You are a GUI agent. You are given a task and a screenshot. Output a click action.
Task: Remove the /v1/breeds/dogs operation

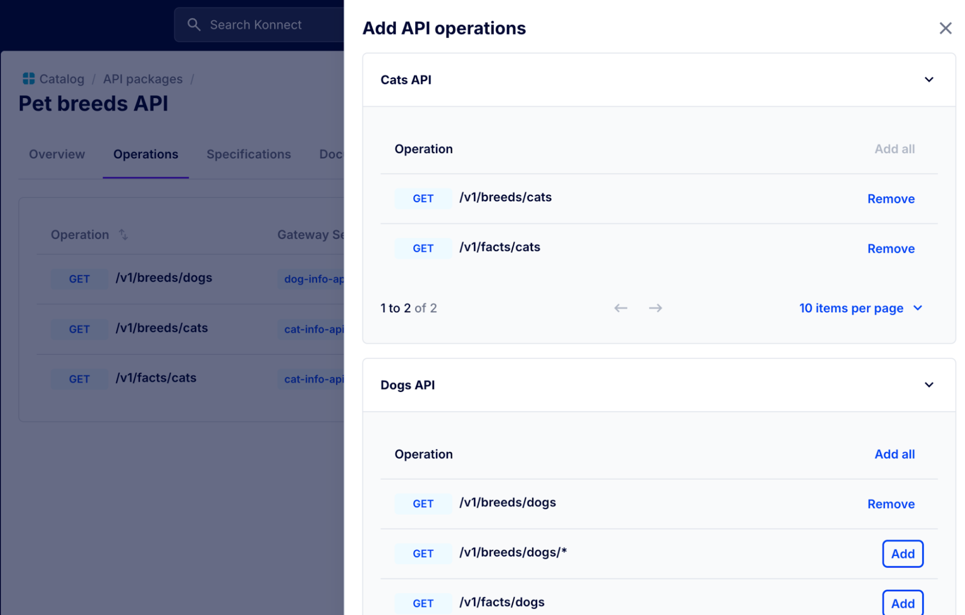890,504
